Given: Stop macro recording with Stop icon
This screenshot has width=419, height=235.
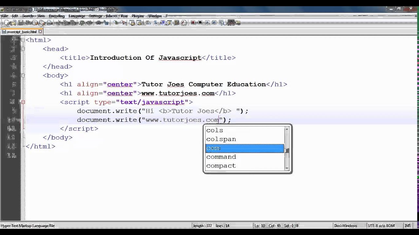Looking at the screenshot, I should pos(200,23).
